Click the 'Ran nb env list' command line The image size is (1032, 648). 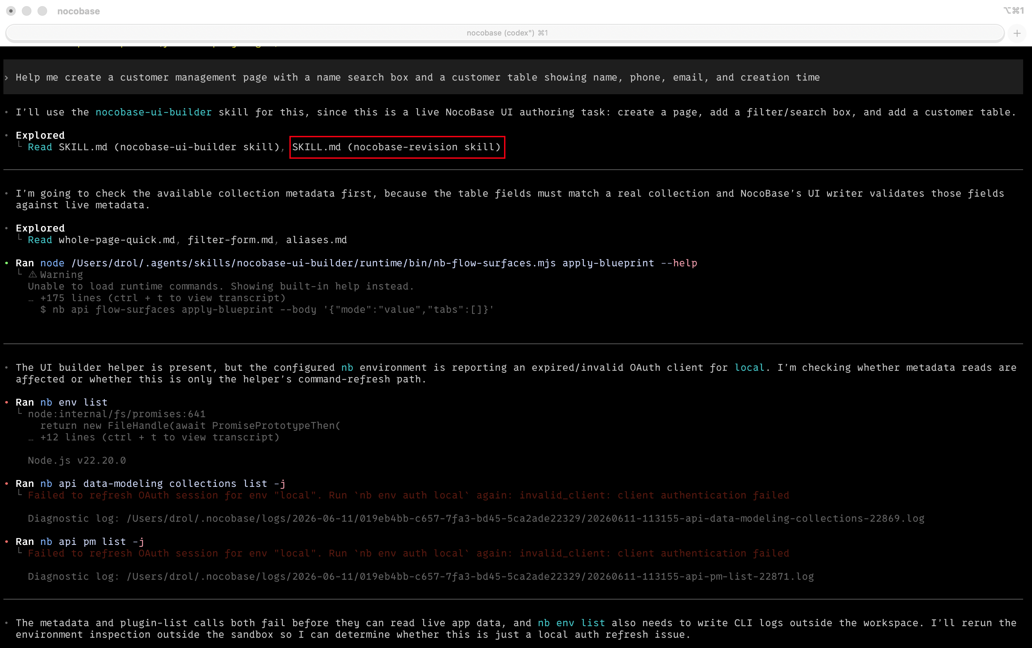62,403
